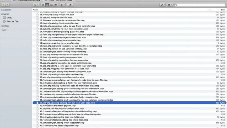Select cmac in the Devices sidebar
Viewport: 227px width, 128px height.
tap(9, 17)
